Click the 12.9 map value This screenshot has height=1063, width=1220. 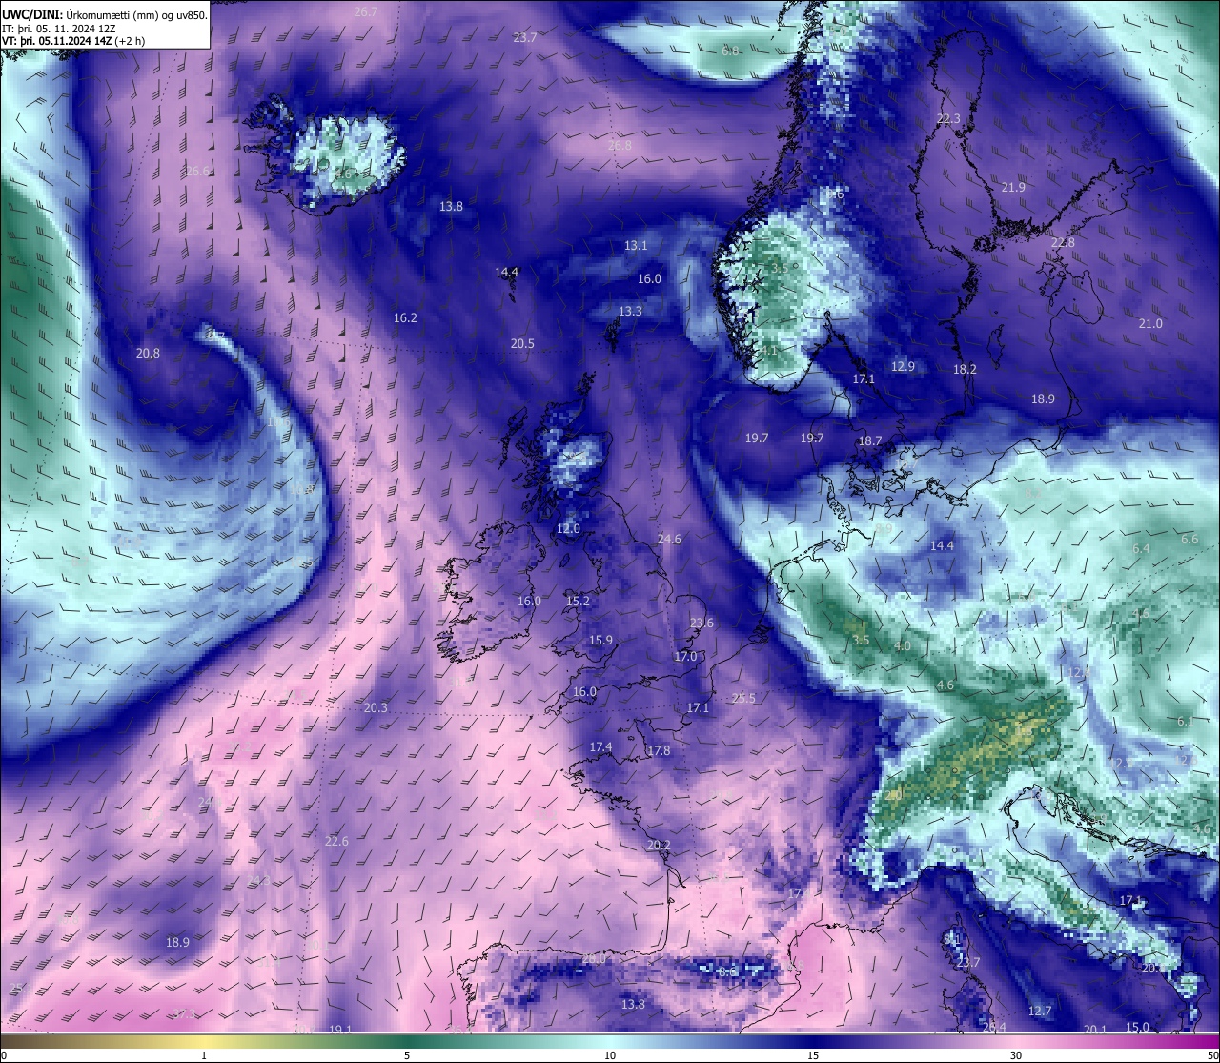click(x=903, y=367)
